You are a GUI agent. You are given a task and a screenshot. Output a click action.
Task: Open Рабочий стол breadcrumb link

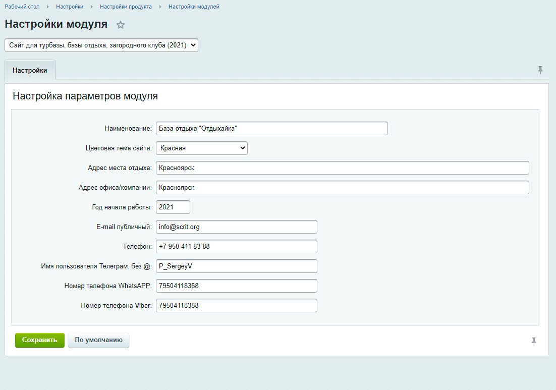[x=22, y=7]
